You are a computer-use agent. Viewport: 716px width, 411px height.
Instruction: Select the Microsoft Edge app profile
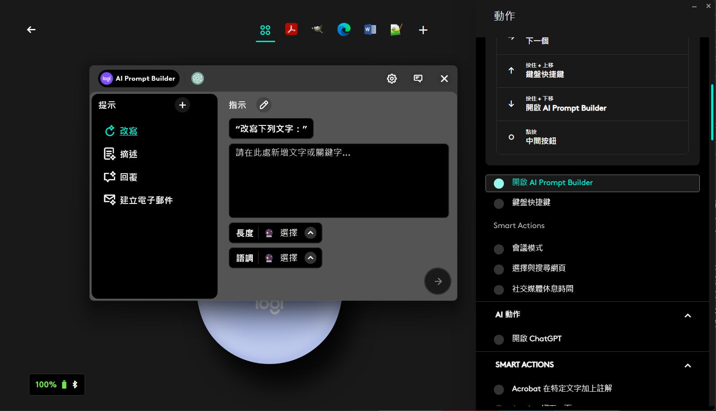[x=344, y=29]
